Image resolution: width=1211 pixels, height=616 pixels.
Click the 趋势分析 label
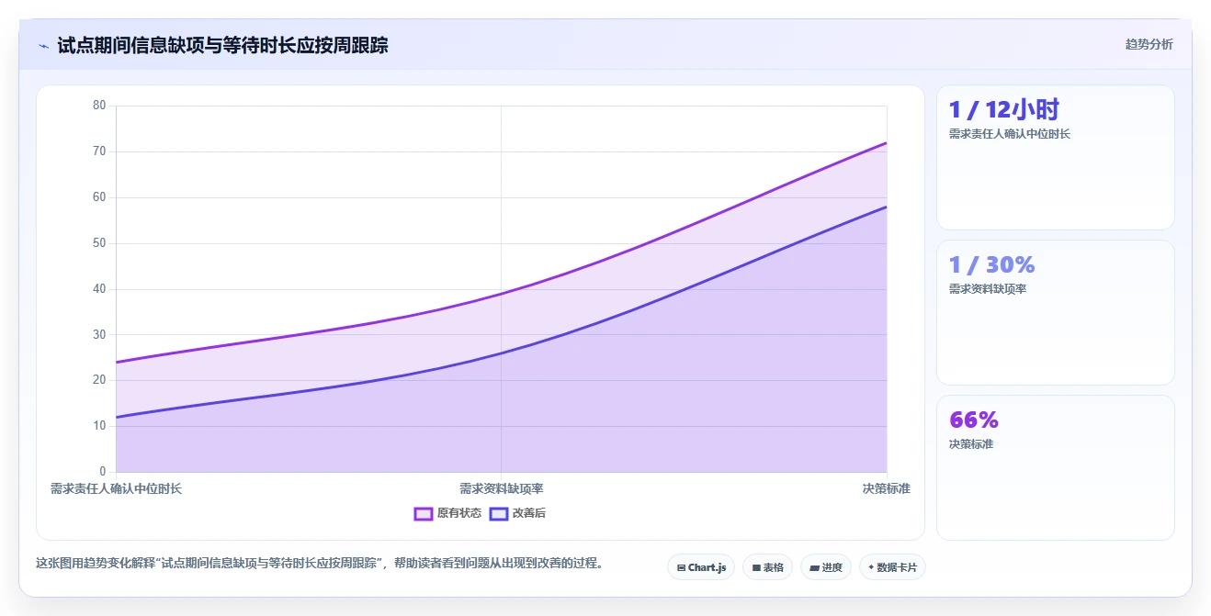pyautogui.click(x=1149, y=44)
